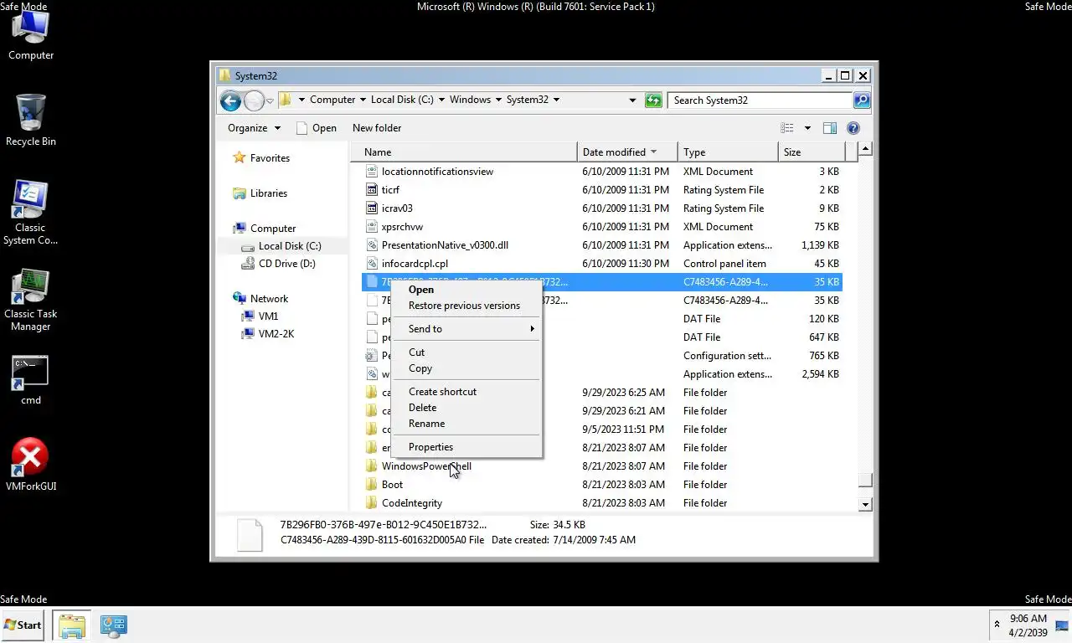1072x643 pixels.
Task: Click file list scrollbar down arrow
Action: [x=865, y=505]
